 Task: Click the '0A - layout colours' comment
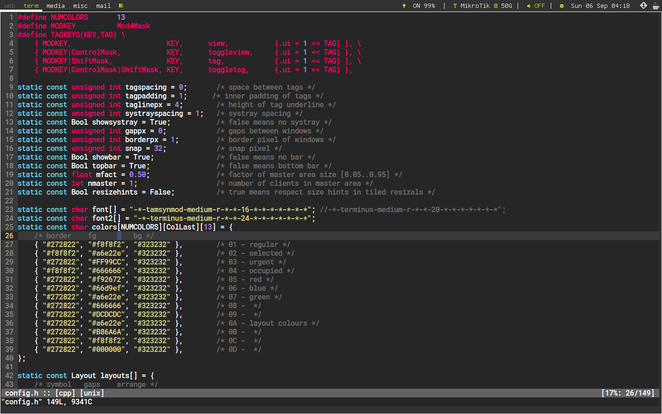pos(268,323)
